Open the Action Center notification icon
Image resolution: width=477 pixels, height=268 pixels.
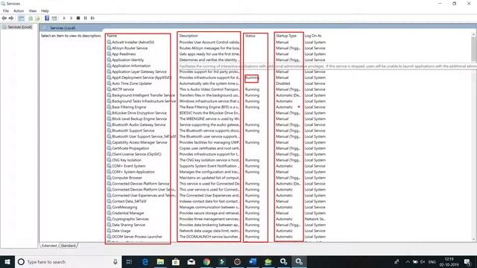pos(467,261)
